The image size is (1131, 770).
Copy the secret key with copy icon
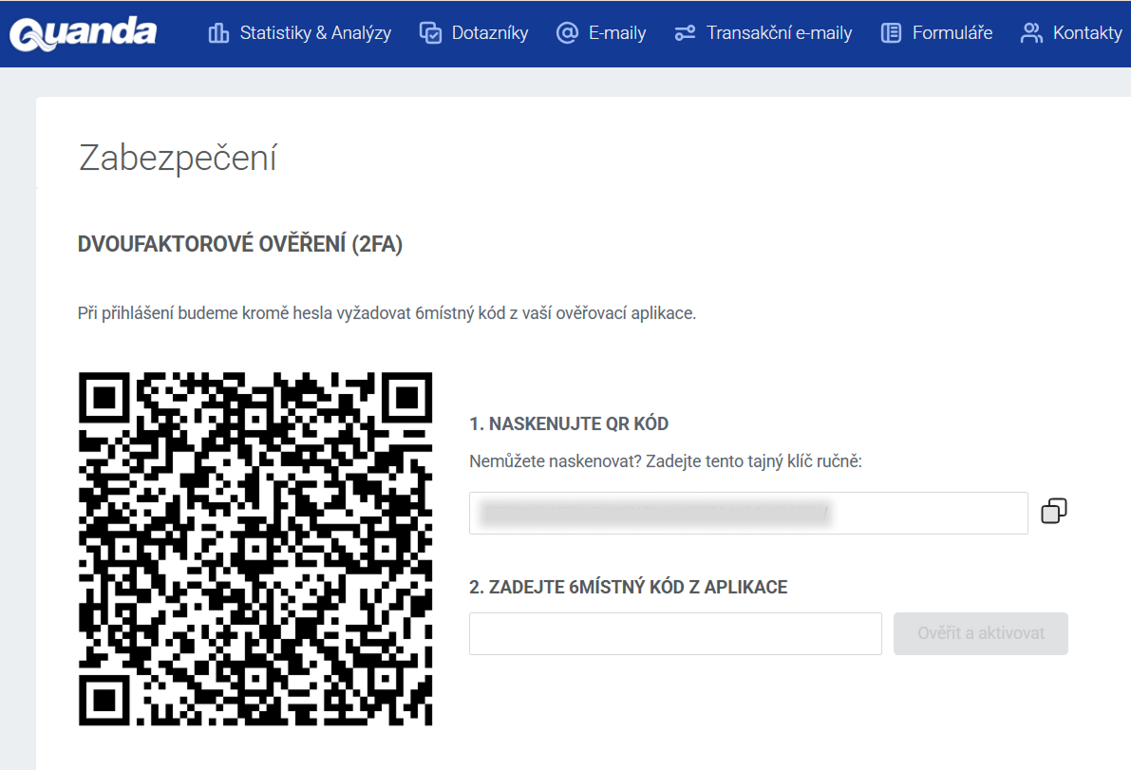tap(1054, 511)
